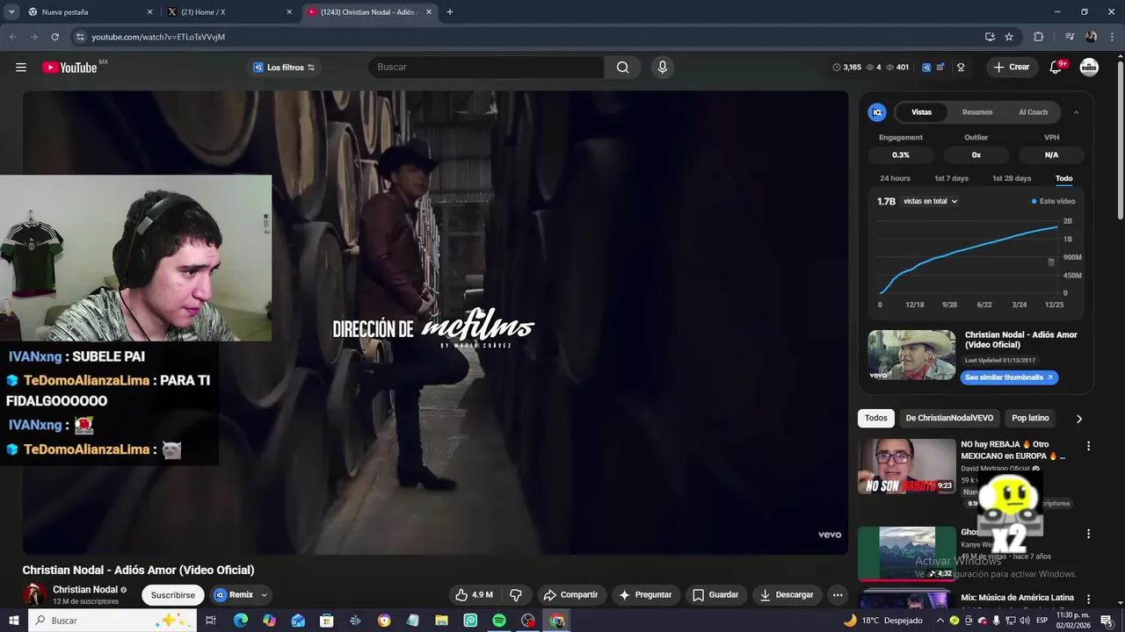Open File Explorer from the taskbar
1125x632 pixels.
click(x=442, y=621)
